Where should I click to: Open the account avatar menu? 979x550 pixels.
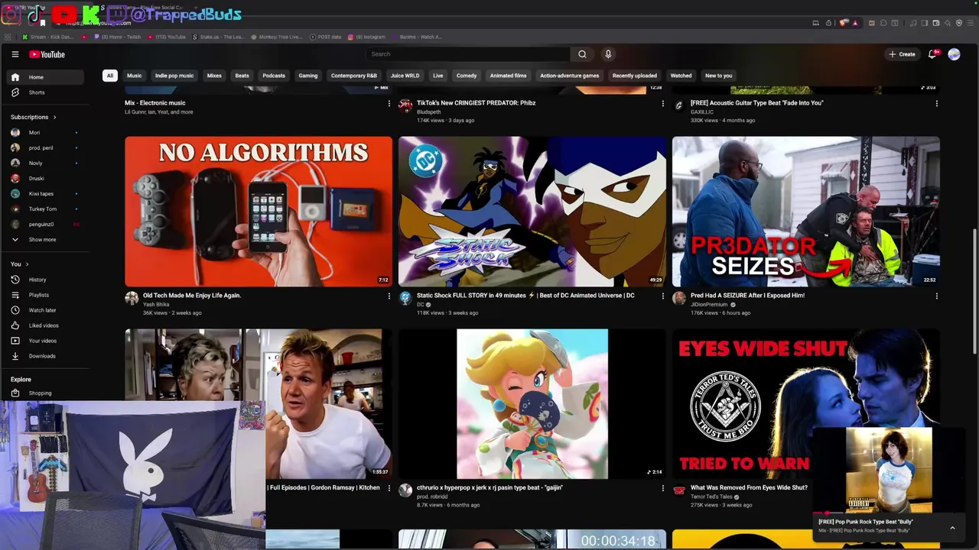[x=954, y=54]
